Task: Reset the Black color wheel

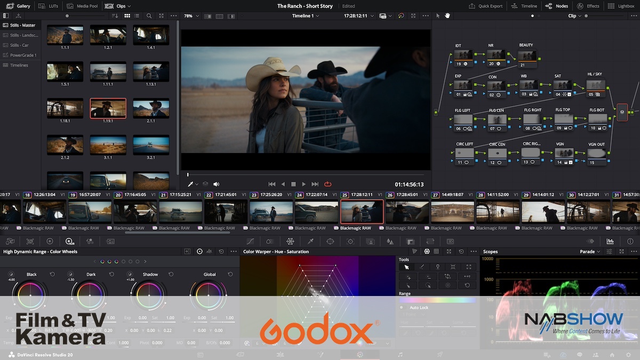Action: point(52,275)
